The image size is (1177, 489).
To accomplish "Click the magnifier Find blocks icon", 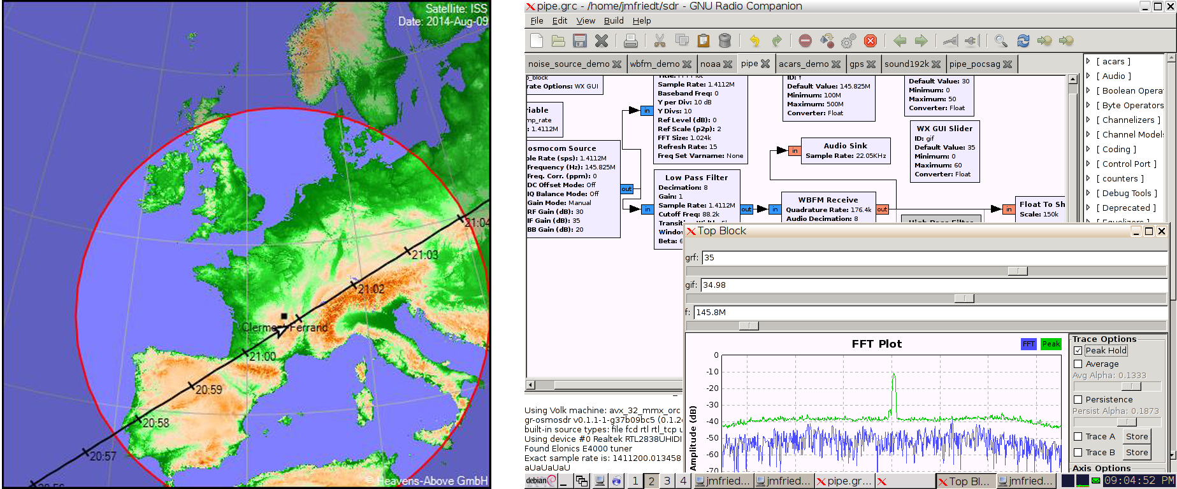I will point(1000,41).
